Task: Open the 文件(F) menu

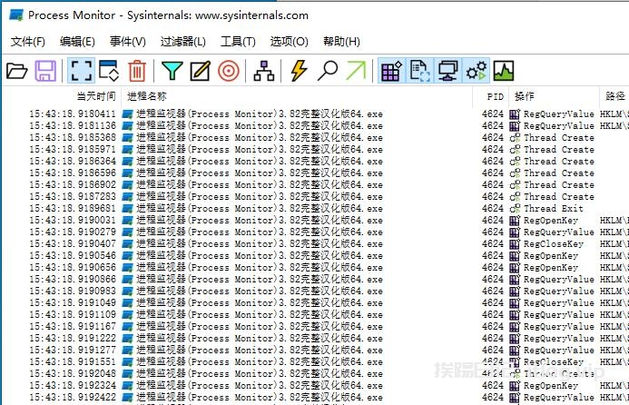Action: pos(27,42)
